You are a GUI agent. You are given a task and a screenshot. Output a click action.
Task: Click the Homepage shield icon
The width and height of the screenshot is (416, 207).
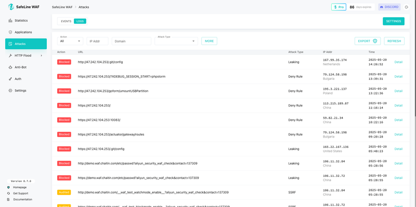pyautogui.click(x=8, y=187)
